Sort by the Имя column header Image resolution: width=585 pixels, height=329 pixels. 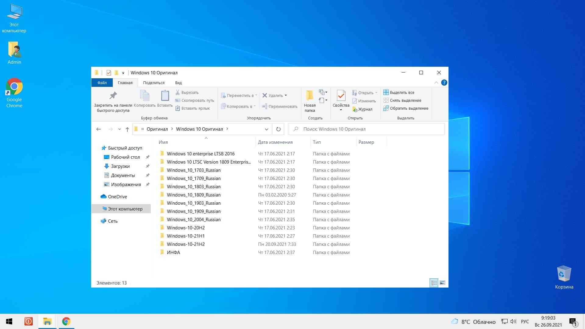206,142
